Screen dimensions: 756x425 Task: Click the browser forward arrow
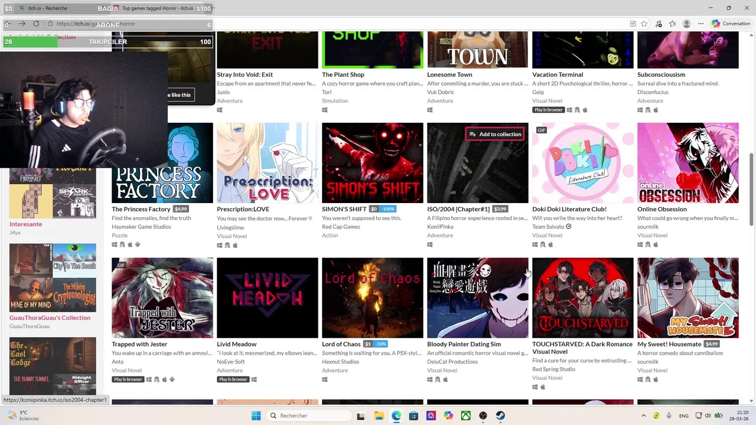pos(22,24)
